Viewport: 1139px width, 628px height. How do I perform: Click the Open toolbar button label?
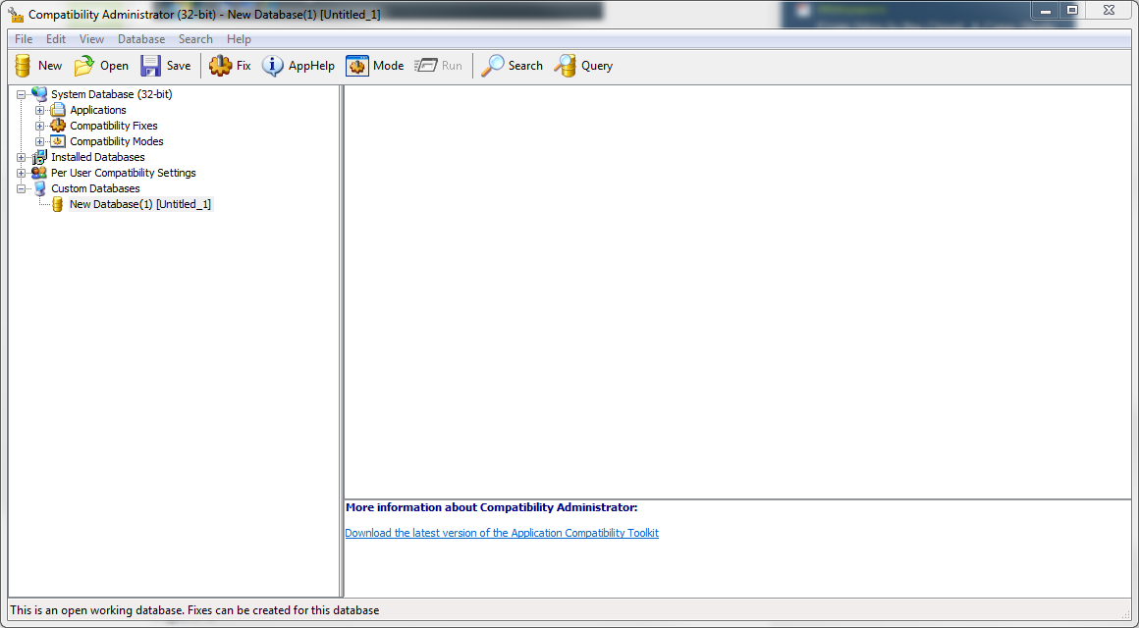(114, 66)
